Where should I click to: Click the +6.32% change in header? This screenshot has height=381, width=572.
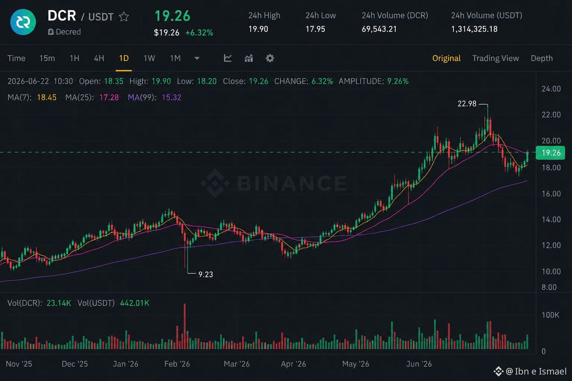tap(199, 33)
